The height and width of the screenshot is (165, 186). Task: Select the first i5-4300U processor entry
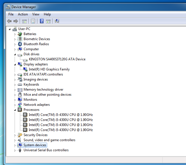(x=61, y=115)
